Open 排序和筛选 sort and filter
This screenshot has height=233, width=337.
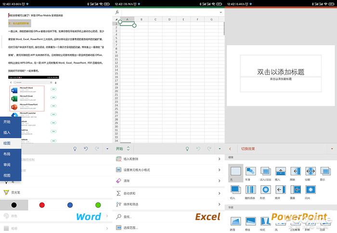[168, 204]
